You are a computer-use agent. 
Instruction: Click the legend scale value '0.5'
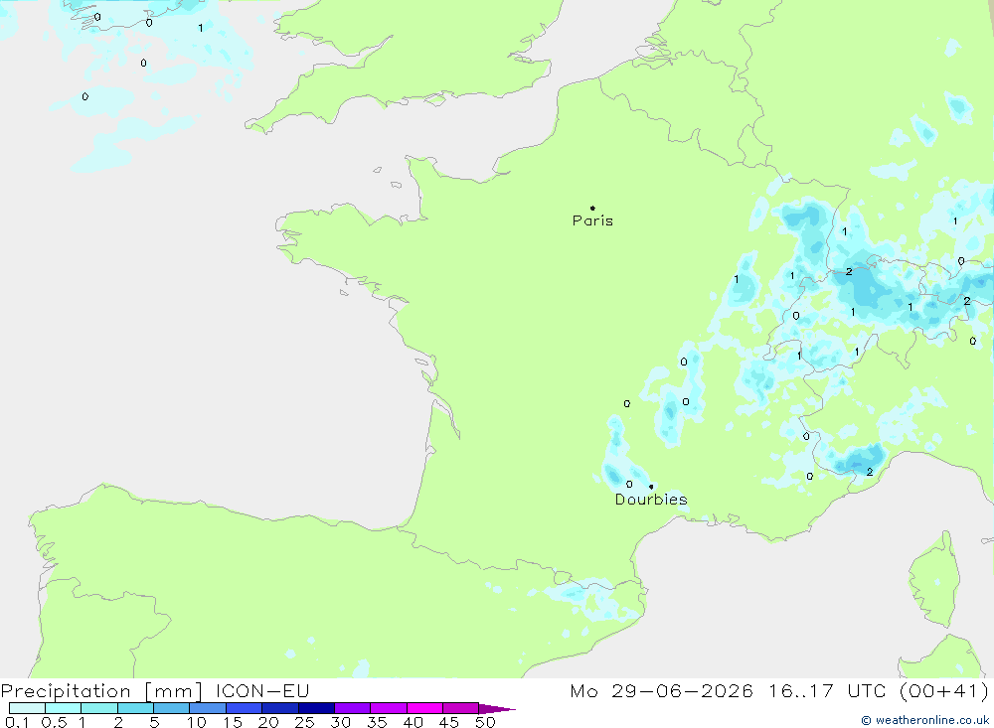point(55,722)
